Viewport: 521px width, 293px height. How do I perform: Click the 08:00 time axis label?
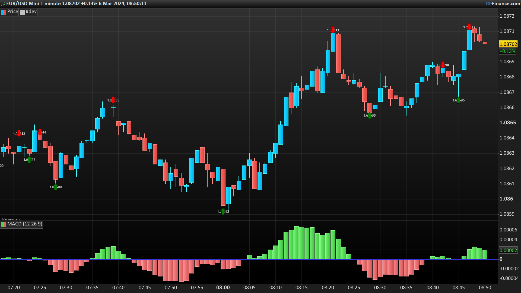[223, 288]
